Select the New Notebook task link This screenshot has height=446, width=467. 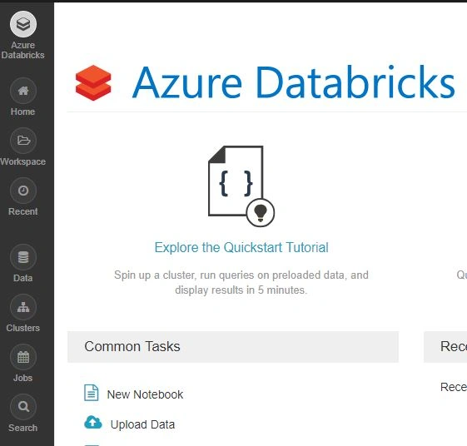coord(145,394)
